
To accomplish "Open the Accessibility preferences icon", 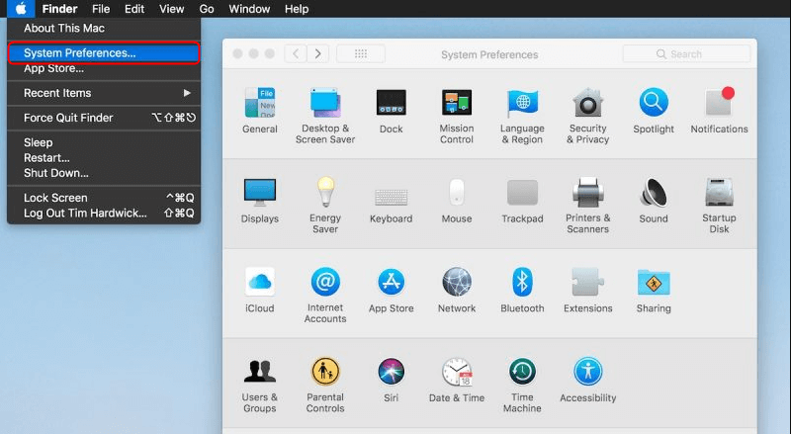I will [588, 373].
